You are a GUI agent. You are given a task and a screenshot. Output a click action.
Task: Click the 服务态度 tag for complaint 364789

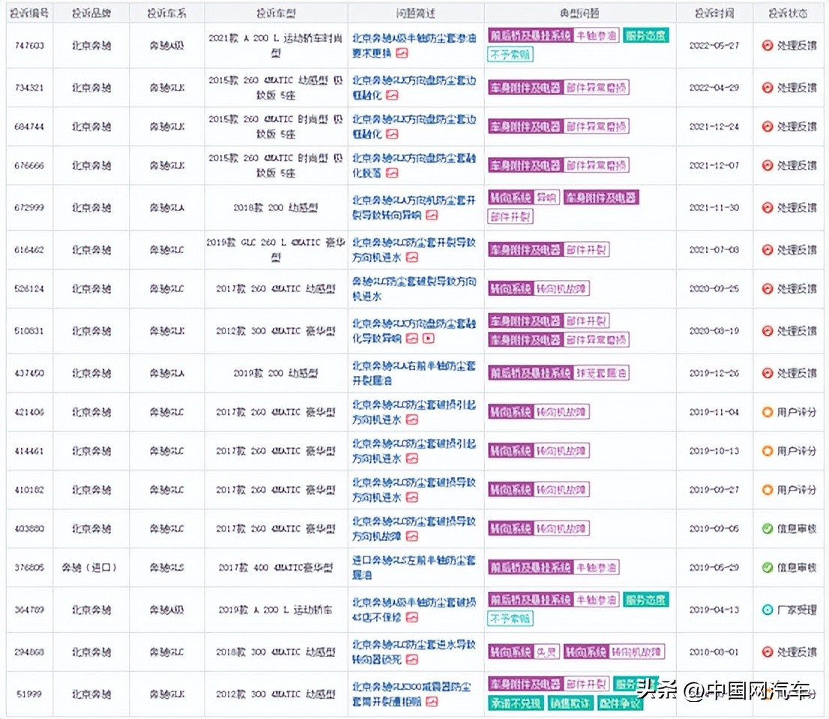646,599
